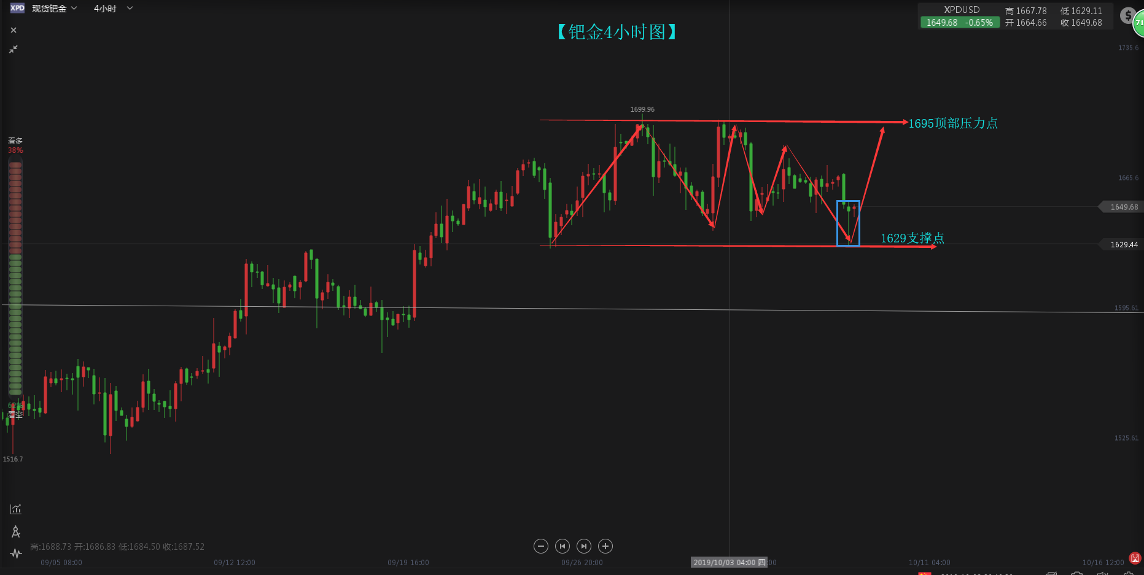This screenshot has height=575, width=1144.
Task: Click the 看空 label under the gauge
Action: point(15,415)
